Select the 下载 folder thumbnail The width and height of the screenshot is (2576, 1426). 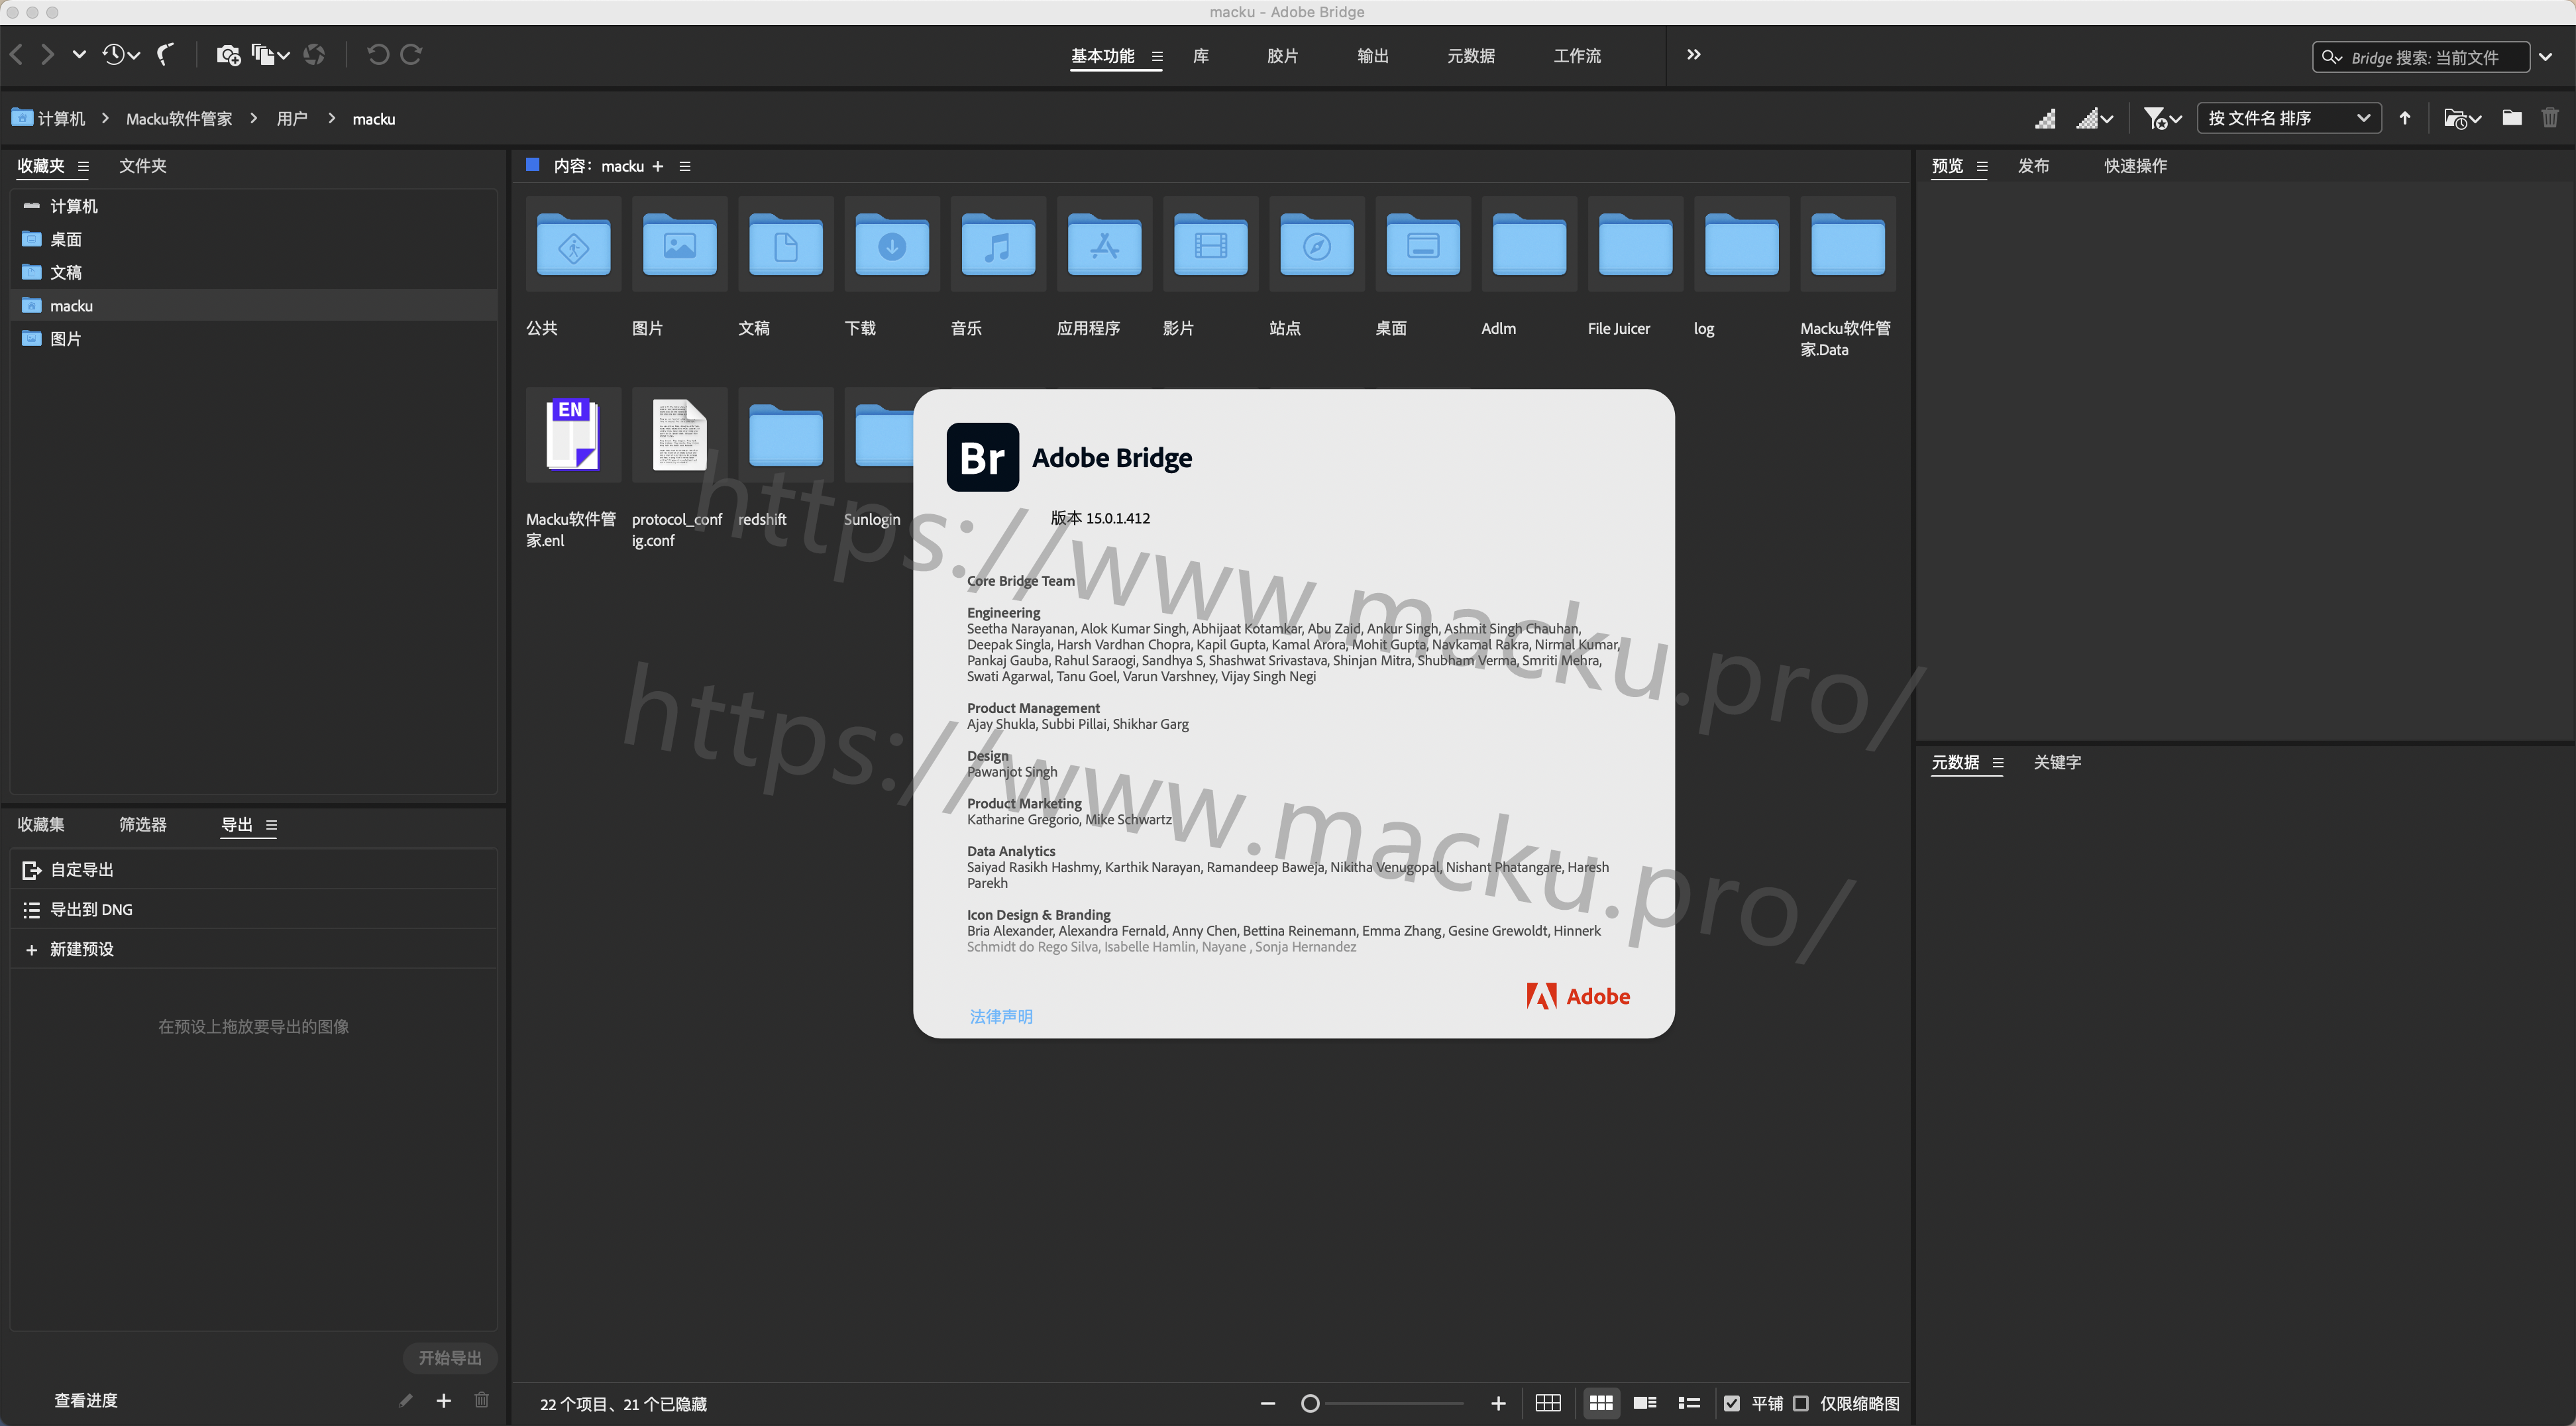892,245
